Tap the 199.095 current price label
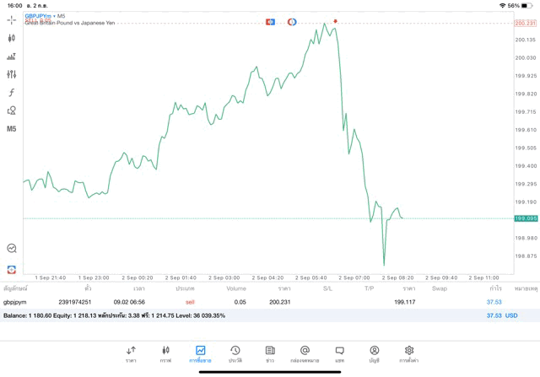Viewport: 540px width, 377px height. coord(525,218)
